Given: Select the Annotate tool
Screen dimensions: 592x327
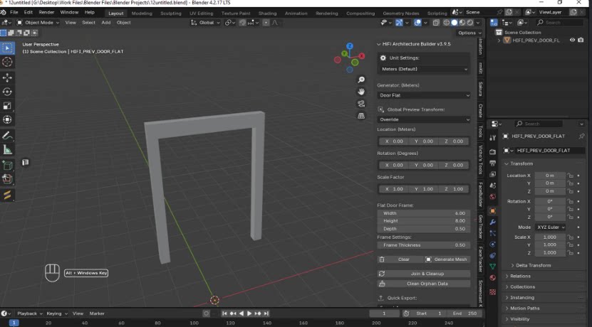Looking at the screenshot, I should click(x=7, y=136).
